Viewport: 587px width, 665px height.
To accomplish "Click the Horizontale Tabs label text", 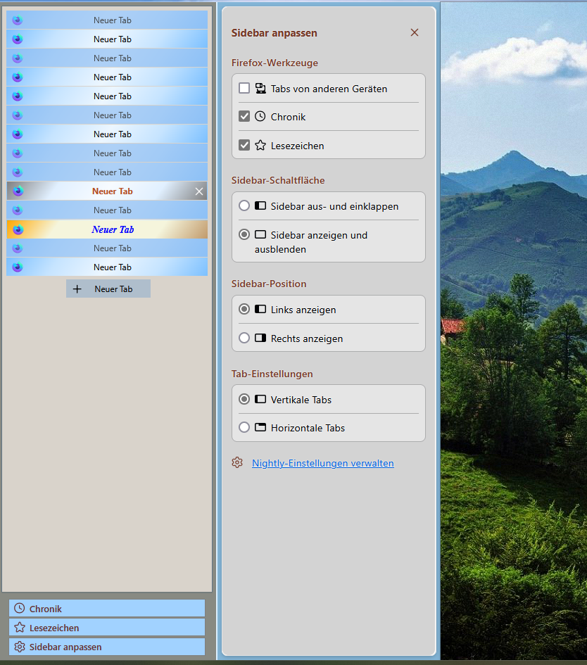I will coord(308,428).
